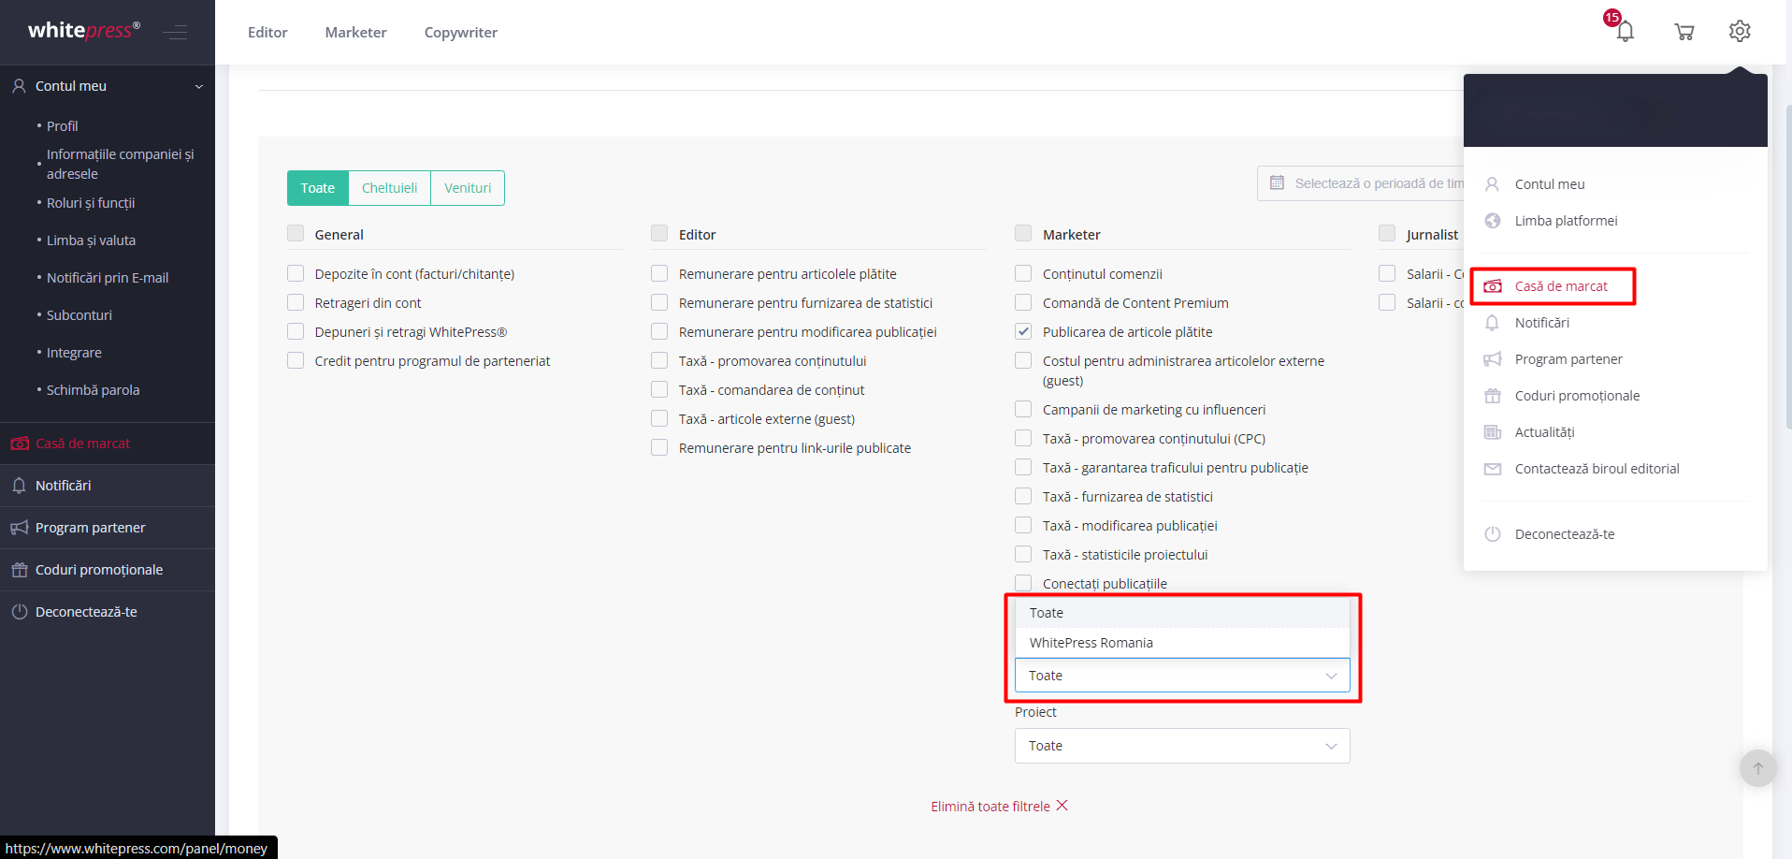Click the settings gear icon
The height and width of the screenshot is (859, 1792).
point(1740,31)
